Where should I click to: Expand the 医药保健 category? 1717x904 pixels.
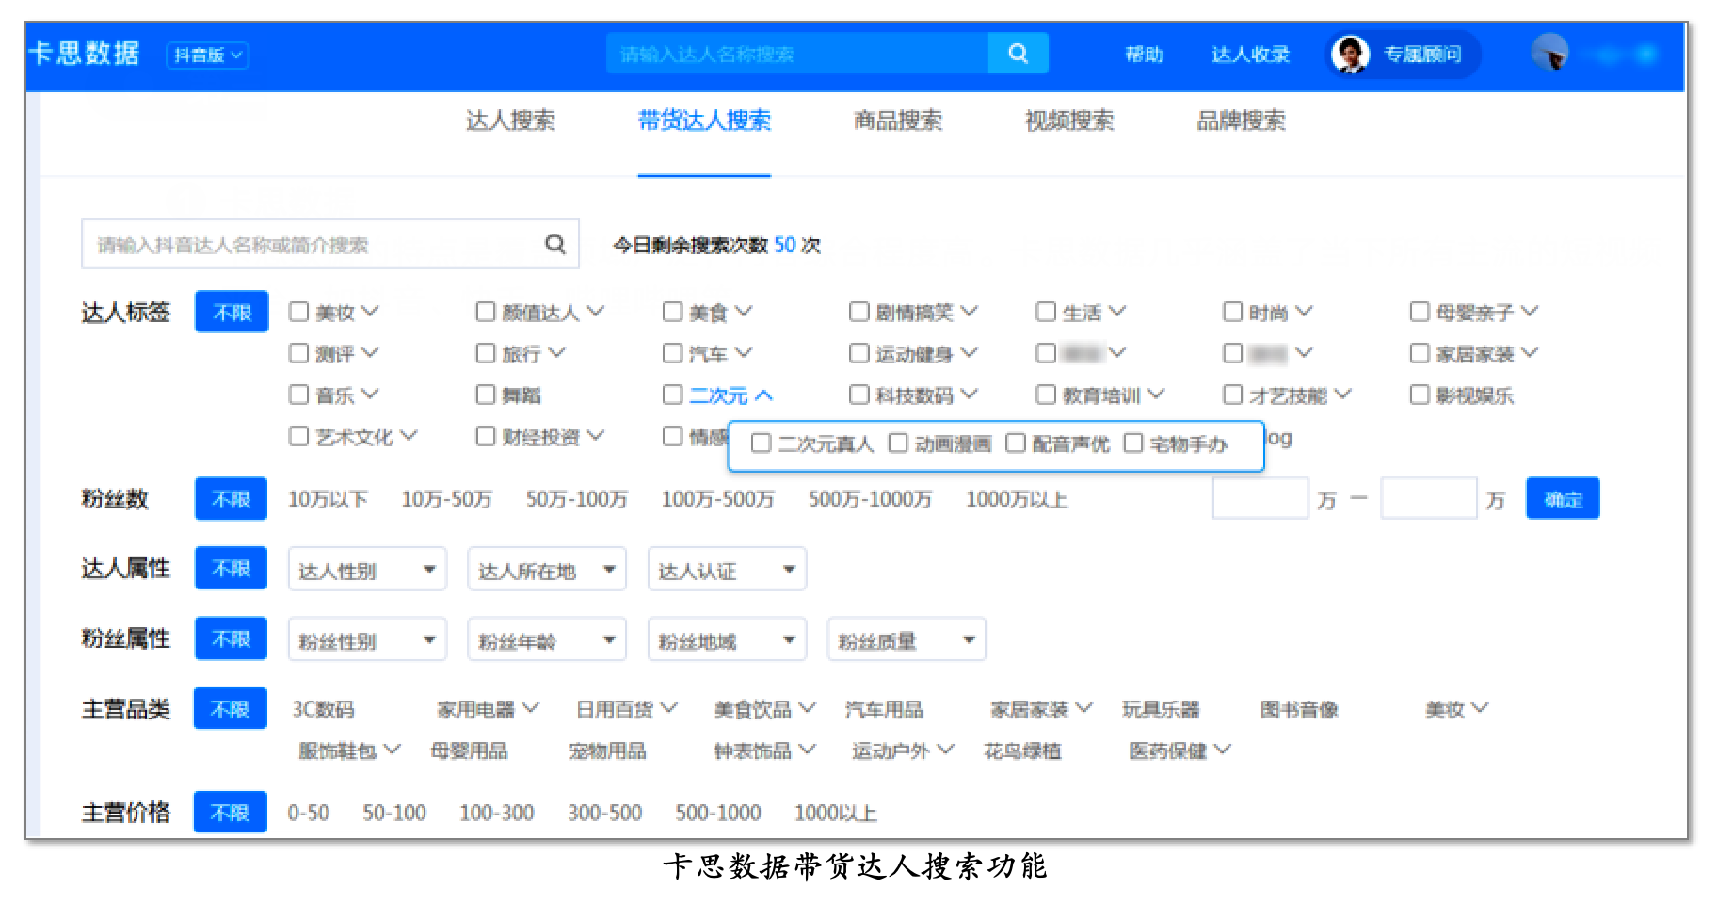[1180, 751]
